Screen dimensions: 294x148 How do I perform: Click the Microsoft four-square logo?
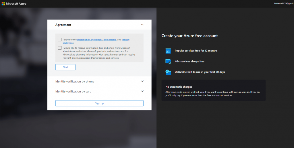pyautogui.click(x=3, y=3)
